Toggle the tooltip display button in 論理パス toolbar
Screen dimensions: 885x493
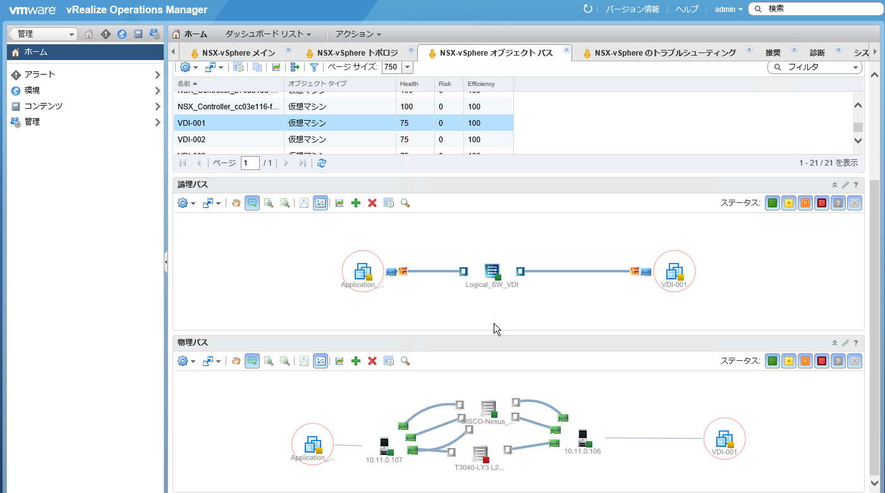pos(252,203)
